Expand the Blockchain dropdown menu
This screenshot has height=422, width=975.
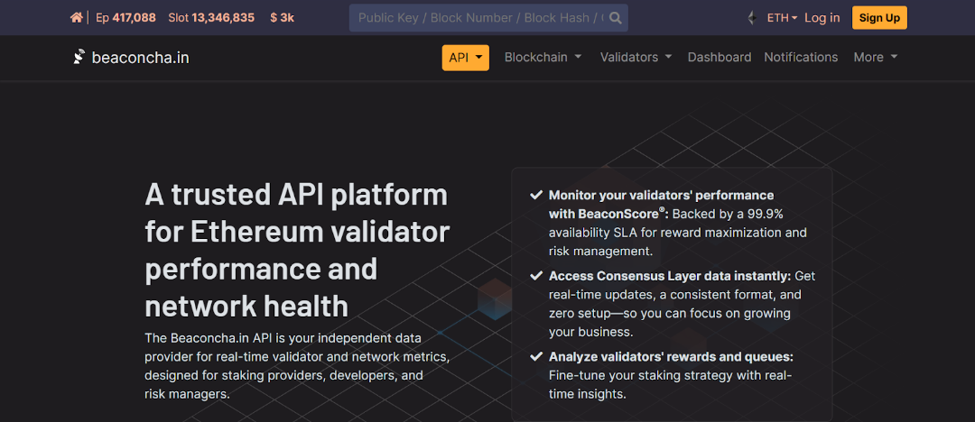(542, 57)
